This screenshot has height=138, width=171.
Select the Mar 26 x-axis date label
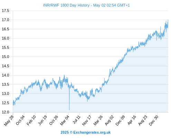coord(98,120)
